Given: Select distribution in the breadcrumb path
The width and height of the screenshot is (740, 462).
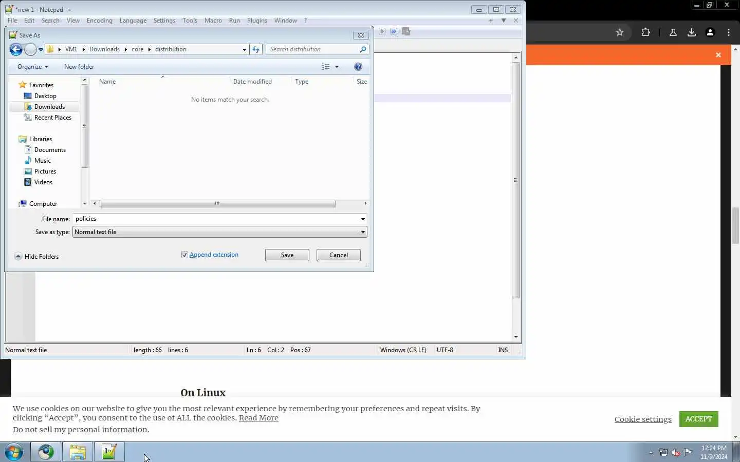Looking at the screenshot, I should coord(171,49).
